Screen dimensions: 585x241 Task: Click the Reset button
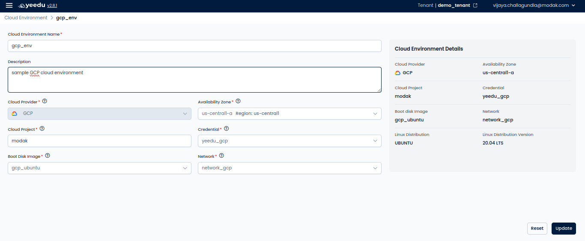pyautogui.click(x=537, y=229)
